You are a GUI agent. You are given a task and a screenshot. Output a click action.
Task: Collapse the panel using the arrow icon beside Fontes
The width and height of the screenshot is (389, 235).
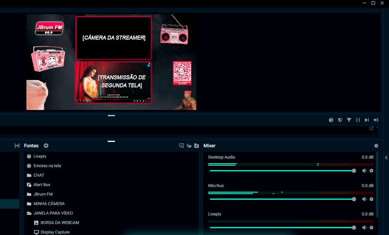pyautogui.click(x=17, y=146)
